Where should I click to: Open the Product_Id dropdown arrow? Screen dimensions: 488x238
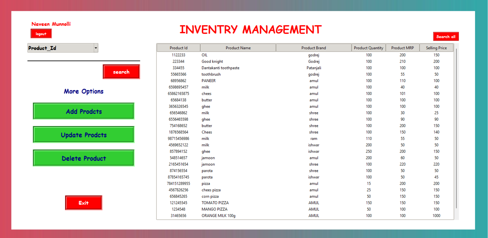(x=96, y=48)
